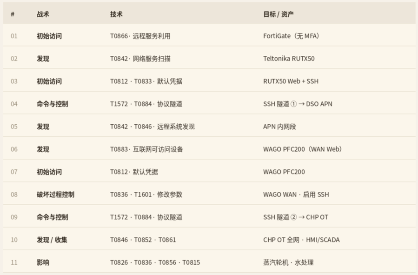Select WAGO PFC200（WAN Web）asset
The height and width of the screenshot is (275, 418).
click(303, 149)
